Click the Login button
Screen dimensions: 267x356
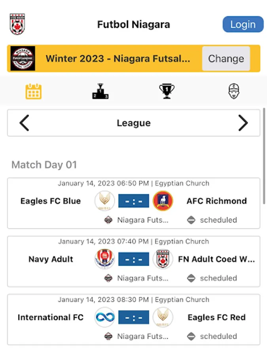click(243, 24)
